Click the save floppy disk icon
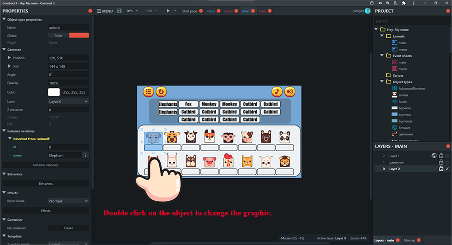 pos(120,11)
